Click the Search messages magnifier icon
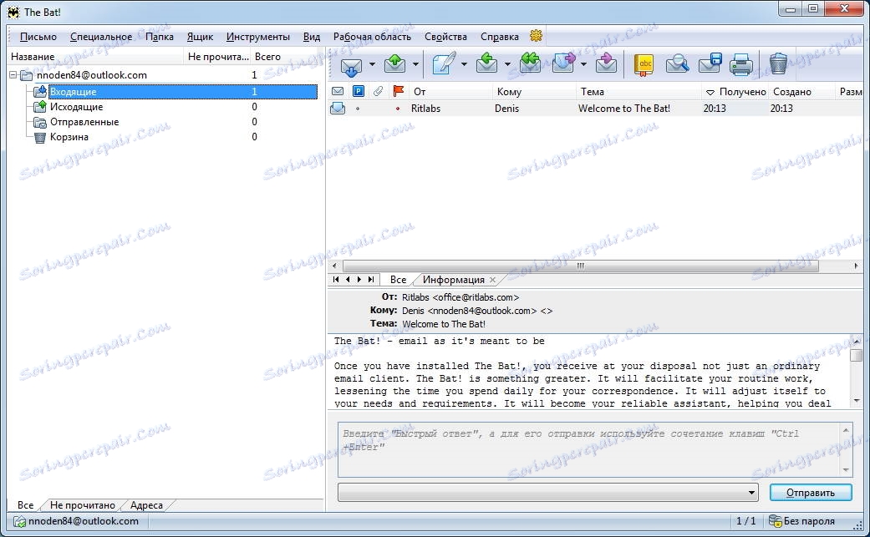The width and height of the screenshot is (870, 537). (677, 65)
